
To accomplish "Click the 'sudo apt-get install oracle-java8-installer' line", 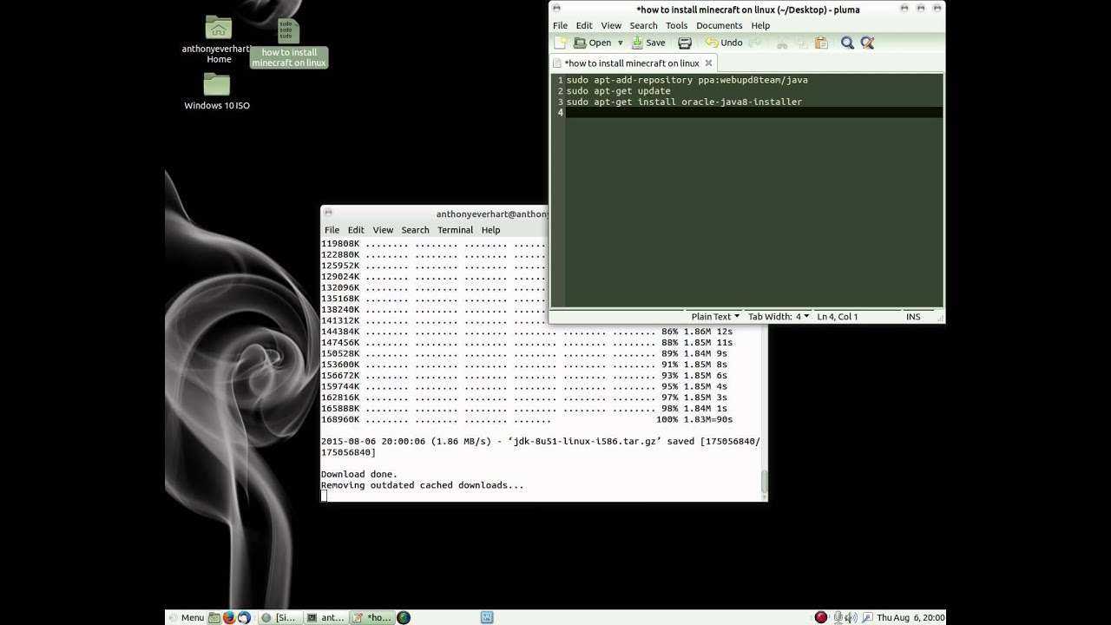I will click(x=684, y=102).
